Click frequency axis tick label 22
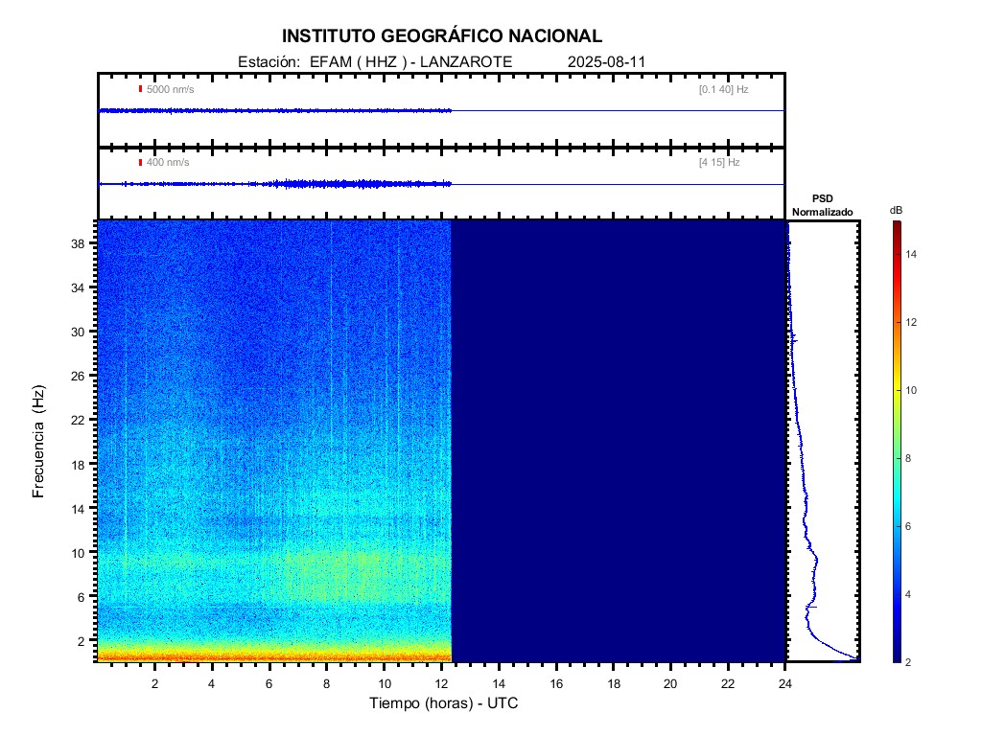The width and height of the screenshot is (982, 736). pos(78,420)
